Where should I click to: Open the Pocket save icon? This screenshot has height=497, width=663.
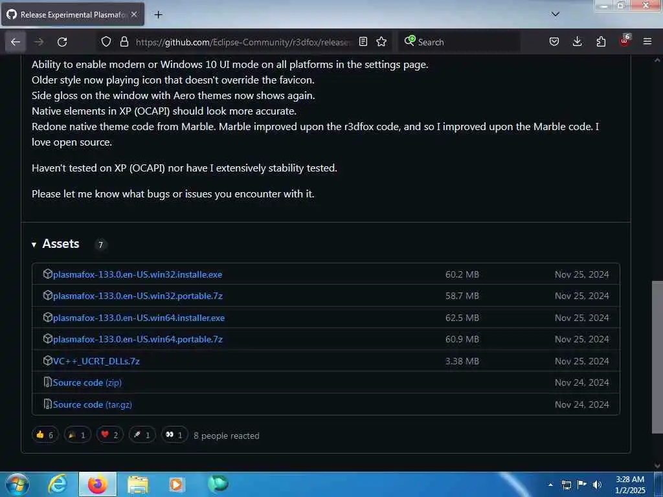(554, 41)
